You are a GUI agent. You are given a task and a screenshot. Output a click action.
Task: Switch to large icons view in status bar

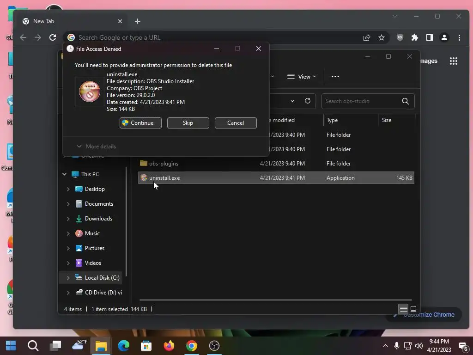click(x=413, y=309)
